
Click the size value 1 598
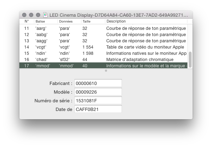88,53
